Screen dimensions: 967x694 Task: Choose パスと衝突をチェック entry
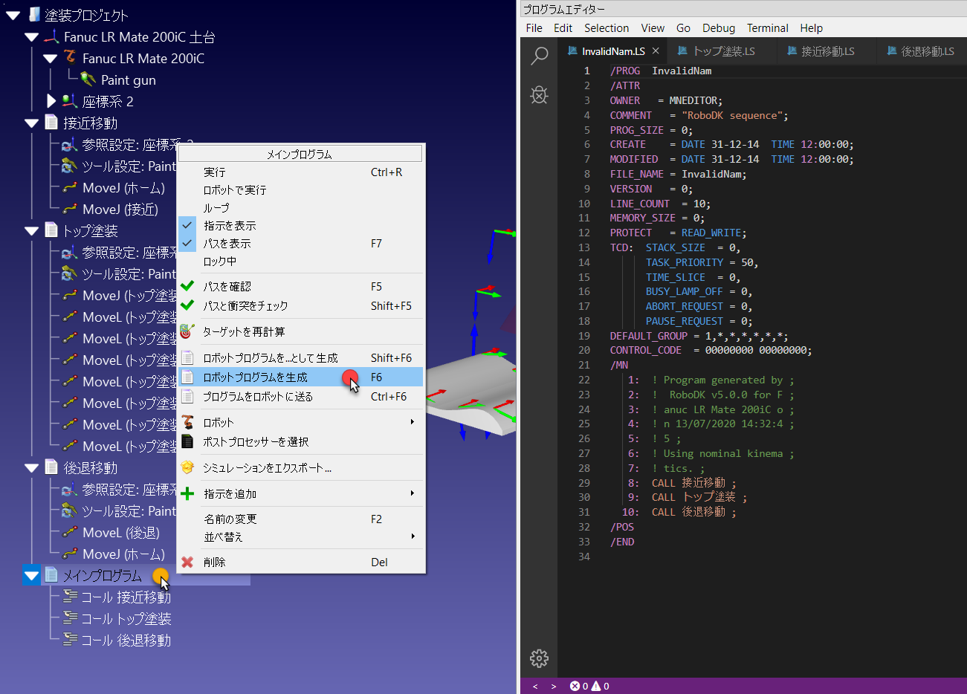coord(300,305)
